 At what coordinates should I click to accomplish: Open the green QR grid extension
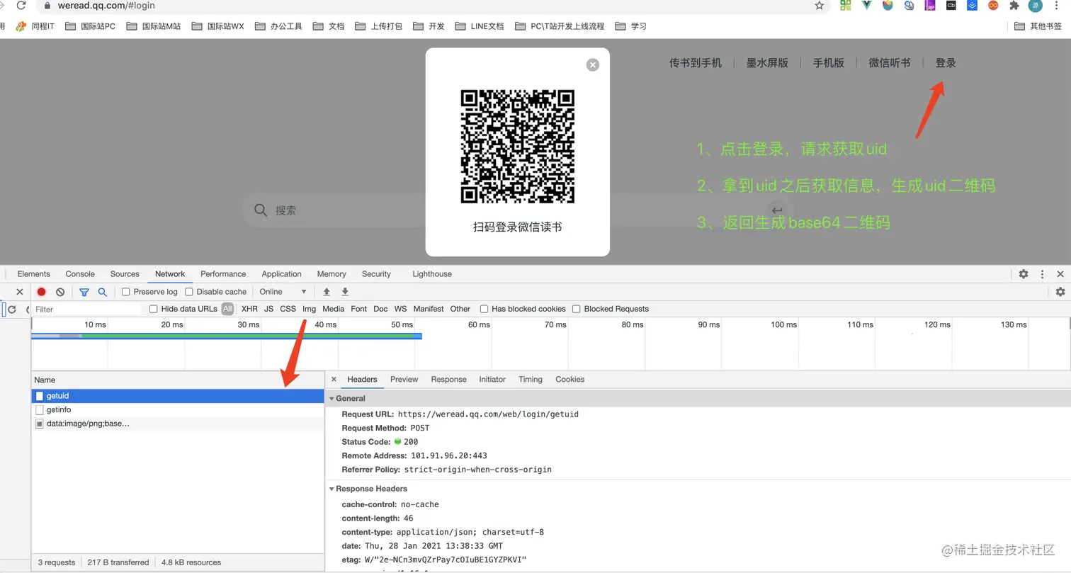(x=845, y=5)
